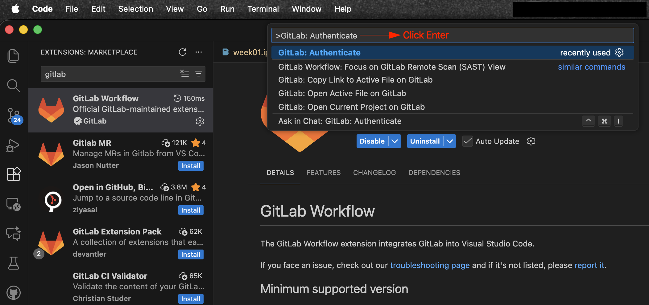Open the Testing beaker icon
This screenshot has height=305, width=649.
click(13, 263)
